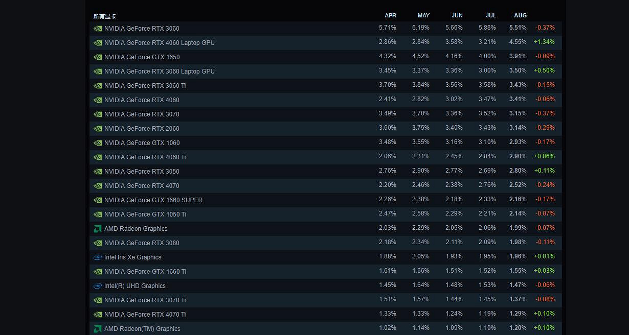
Task: Select the NVIDIA GeForce RTX 3080 entry
Action: coord(142,243)
